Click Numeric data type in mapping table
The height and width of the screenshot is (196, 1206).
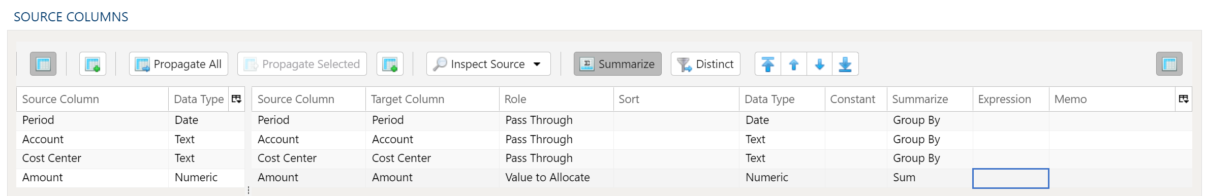tap(782, 178)
